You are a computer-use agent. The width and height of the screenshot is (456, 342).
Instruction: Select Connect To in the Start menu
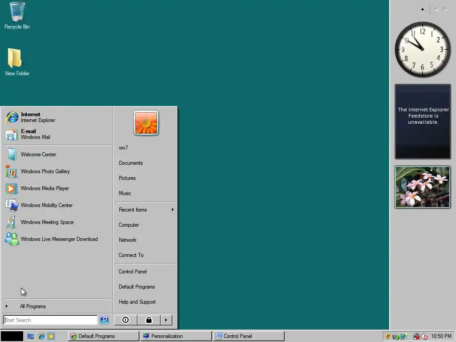146,255
